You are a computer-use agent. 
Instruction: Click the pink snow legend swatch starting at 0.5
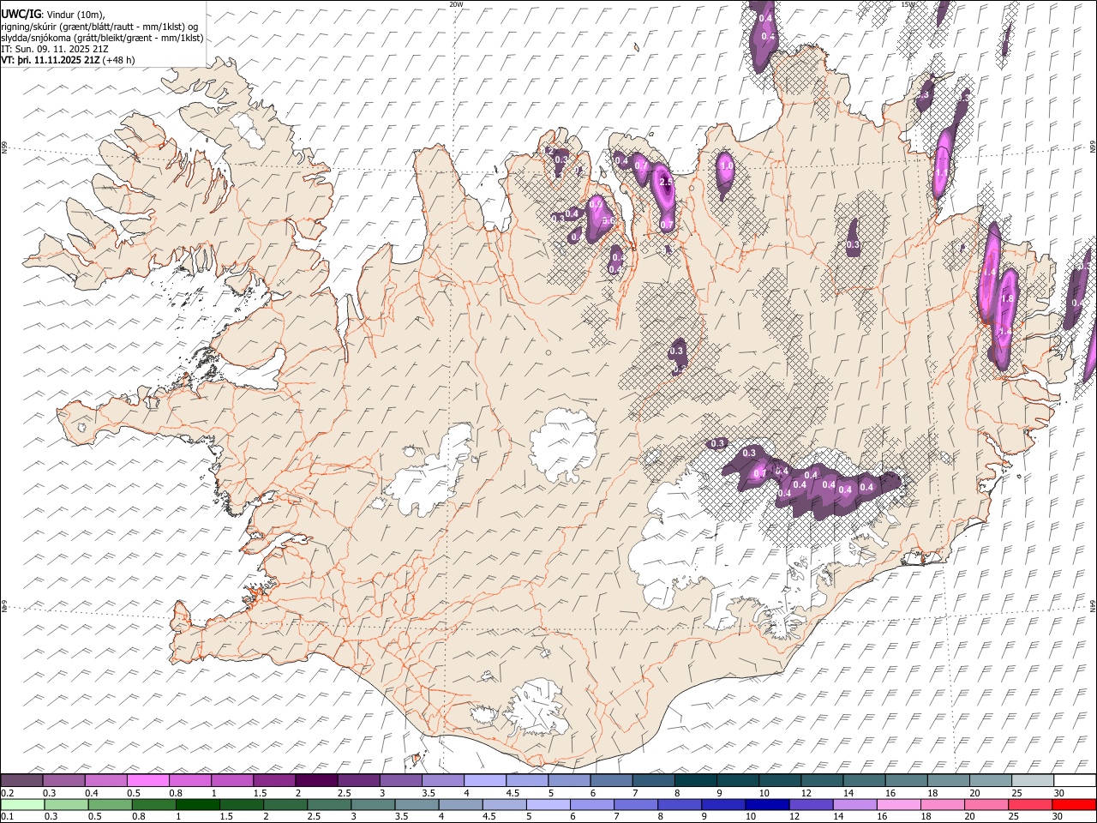[x=148, y=781]
